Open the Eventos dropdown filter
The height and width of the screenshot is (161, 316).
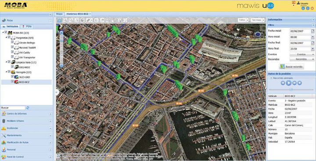302,55
